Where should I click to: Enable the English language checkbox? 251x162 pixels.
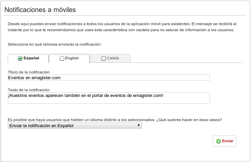[x=62, y=59]
